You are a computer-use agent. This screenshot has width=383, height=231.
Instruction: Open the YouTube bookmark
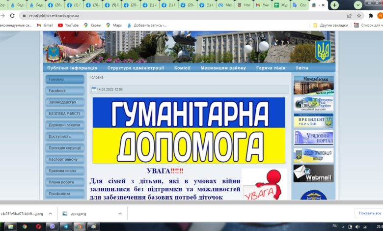click(68, 25)
